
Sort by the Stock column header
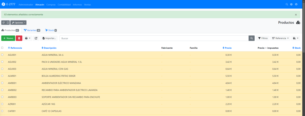pos(296,48)
